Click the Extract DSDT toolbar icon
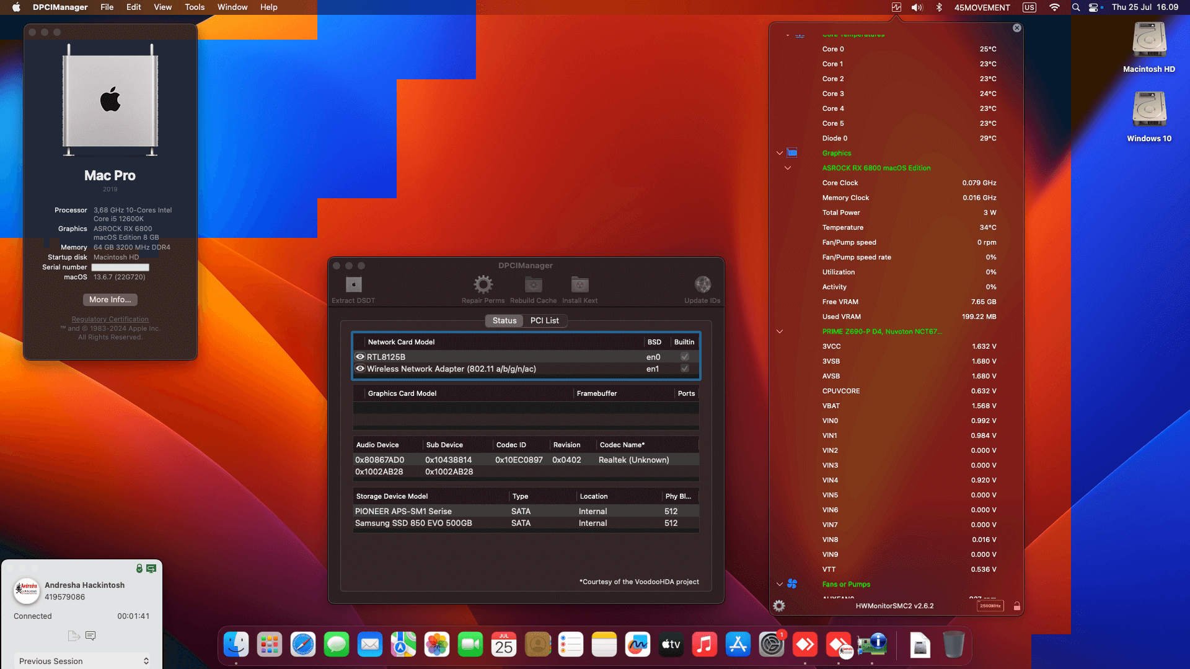This screenshot has height=669, width=1190. click(x=353, y=285)
